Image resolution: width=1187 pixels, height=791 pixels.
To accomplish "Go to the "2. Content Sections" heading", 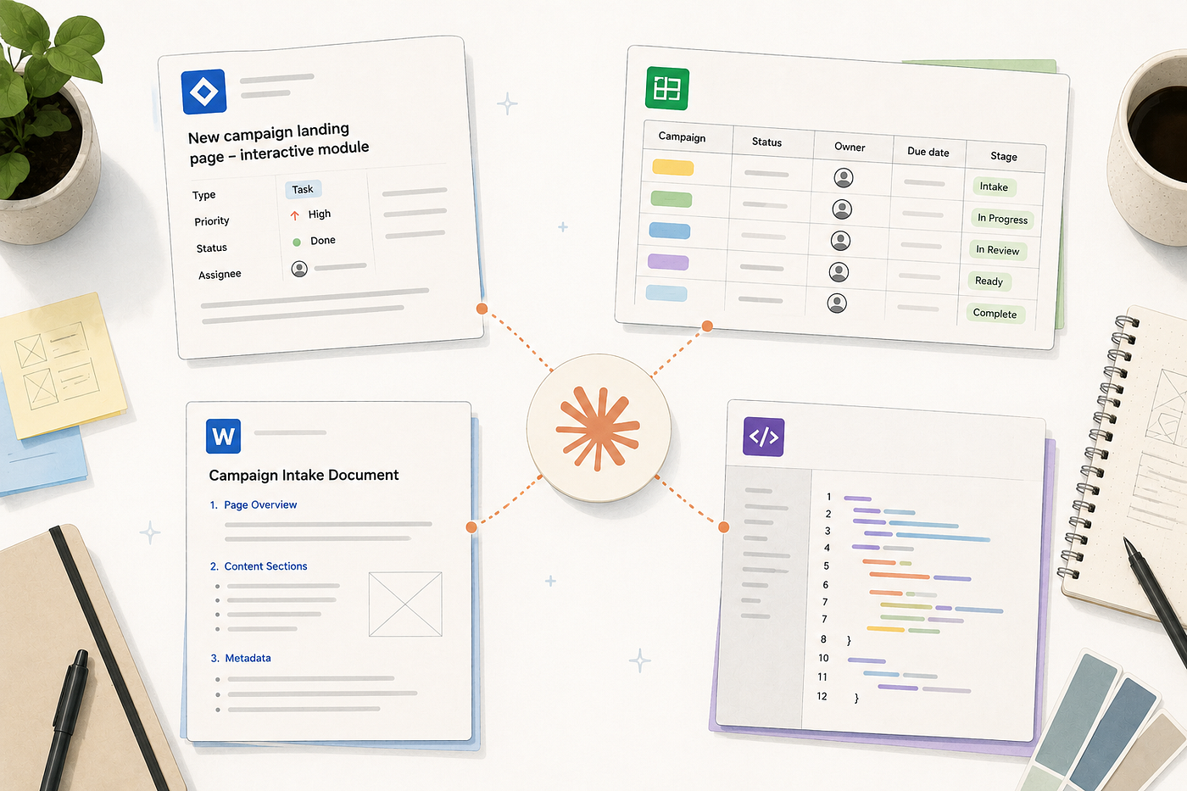I will click(259, 566).
